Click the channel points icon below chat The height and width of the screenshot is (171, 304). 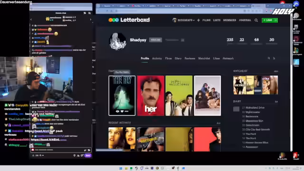[33, 155]
